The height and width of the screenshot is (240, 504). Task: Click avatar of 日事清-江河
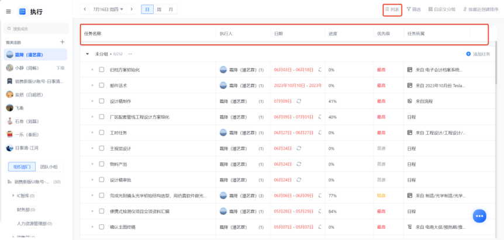9,148
